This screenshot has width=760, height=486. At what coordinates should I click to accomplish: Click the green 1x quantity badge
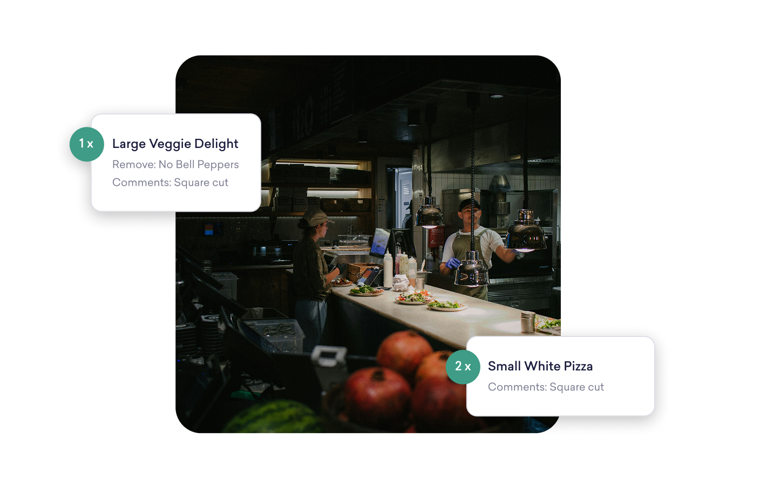[86, 144]
